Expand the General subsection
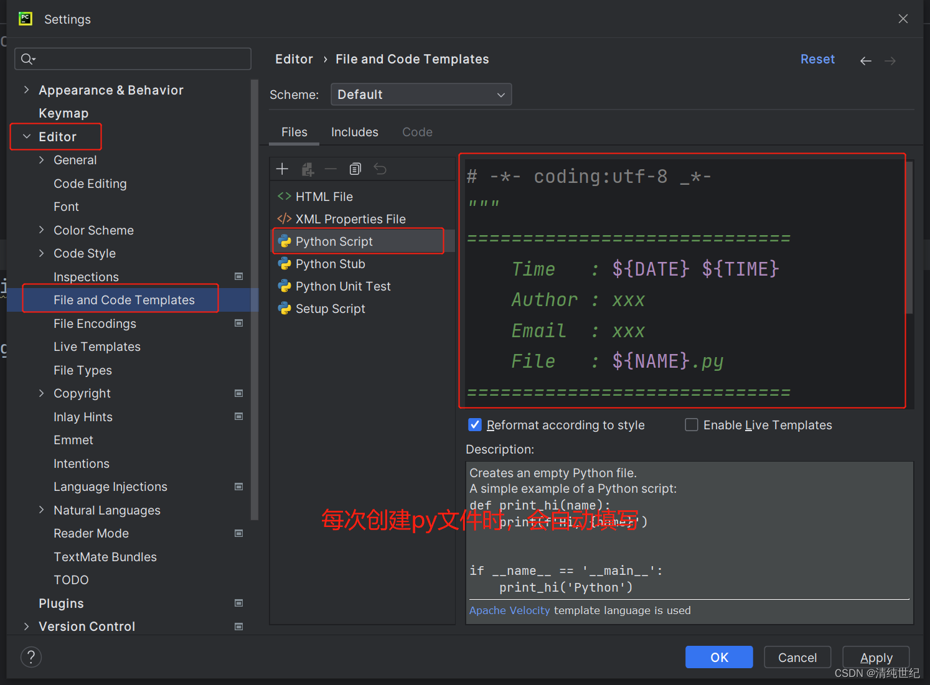The height and width of the screenshot is (685, 930). pos(41,160)
